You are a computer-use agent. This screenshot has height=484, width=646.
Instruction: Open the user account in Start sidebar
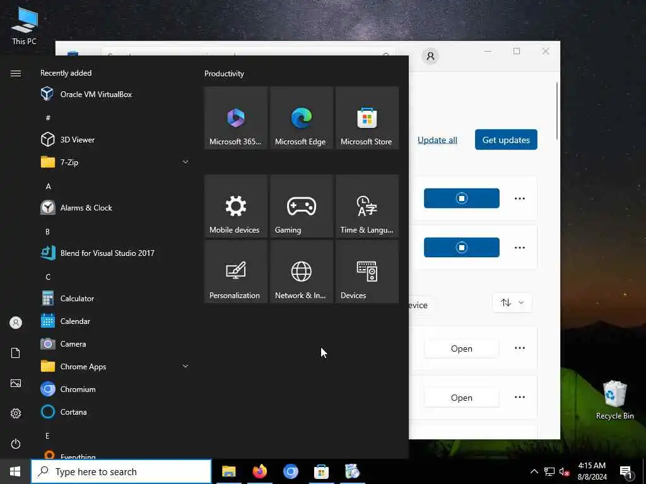click(16, 323)
